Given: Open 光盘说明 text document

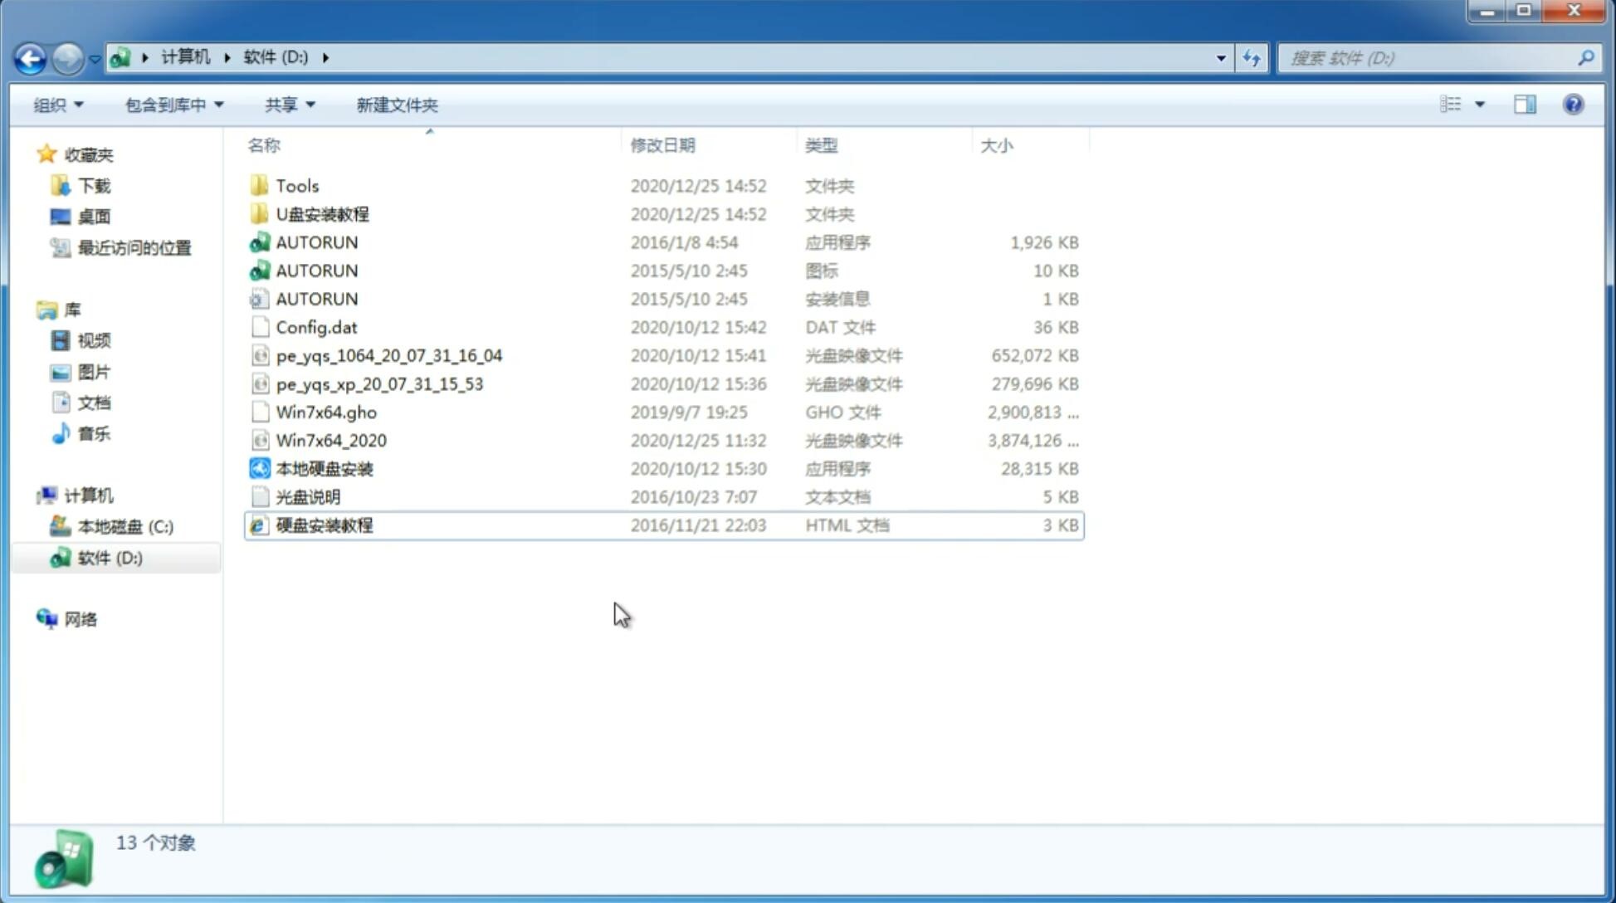Looking at the screenshot, I should (x=307, y=497).
